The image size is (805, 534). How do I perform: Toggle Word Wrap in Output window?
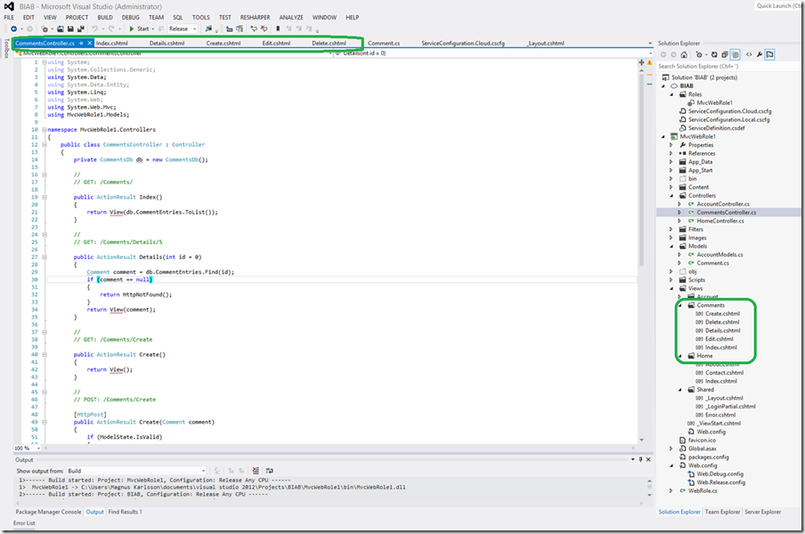pos(270,471)
